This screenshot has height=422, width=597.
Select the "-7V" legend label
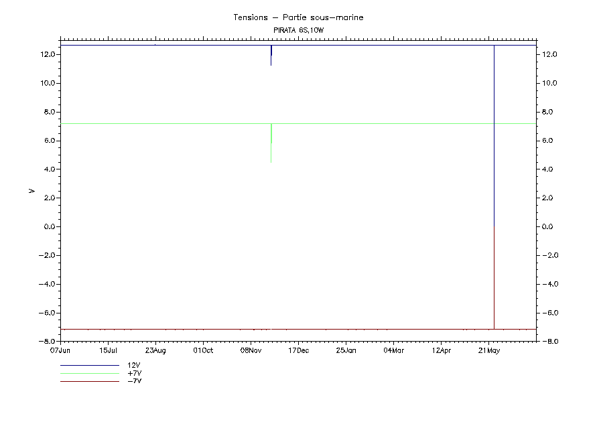coord(134,381)
